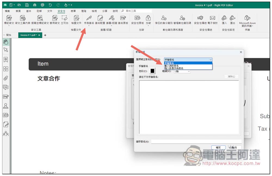The width and height of the screenshot is (272, 176).
Task: Open 簽名配置 in the ribbon
Action: (x=100, y=18)
